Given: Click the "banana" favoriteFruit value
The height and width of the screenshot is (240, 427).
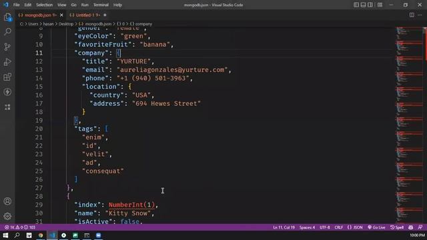Looking at the screenshot, I should click(x=155, y=45).
